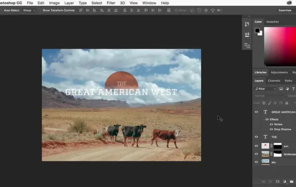This screenshot has width=296, height=187.
Task: Click the distribute right edges icon
Action: (x=160, y=10)
